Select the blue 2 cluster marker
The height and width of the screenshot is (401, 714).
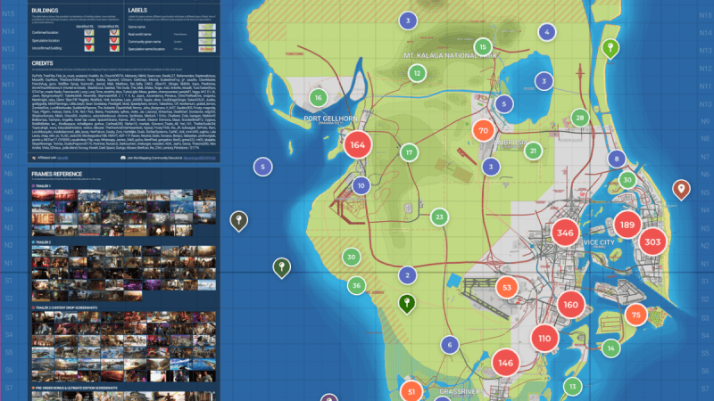(407, 275)
